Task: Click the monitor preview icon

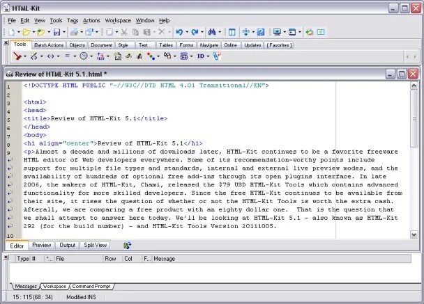Action: coord(277,32)
